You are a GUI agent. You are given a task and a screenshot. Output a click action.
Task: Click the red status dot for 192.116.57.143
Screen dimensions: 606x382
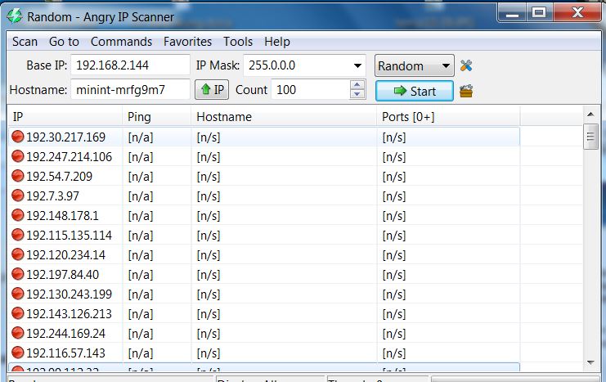(18, 353)
